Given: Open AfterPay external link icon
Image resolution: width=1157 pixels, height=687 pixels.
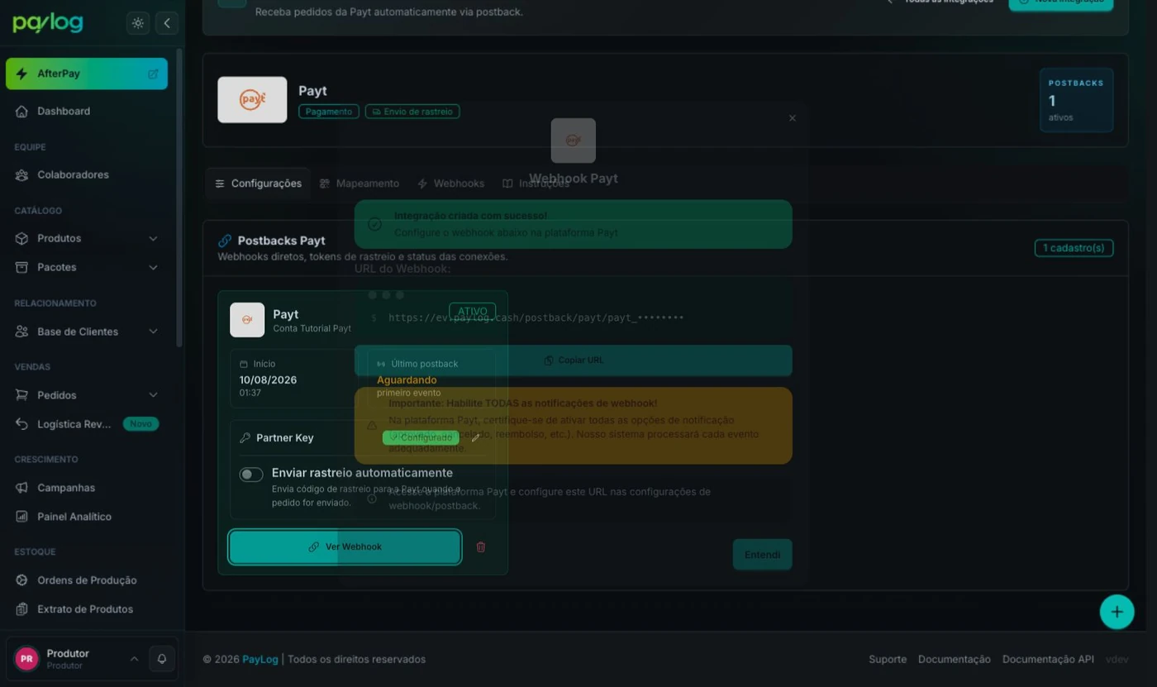Looking at the screenshot, I should tap(153, 74).
